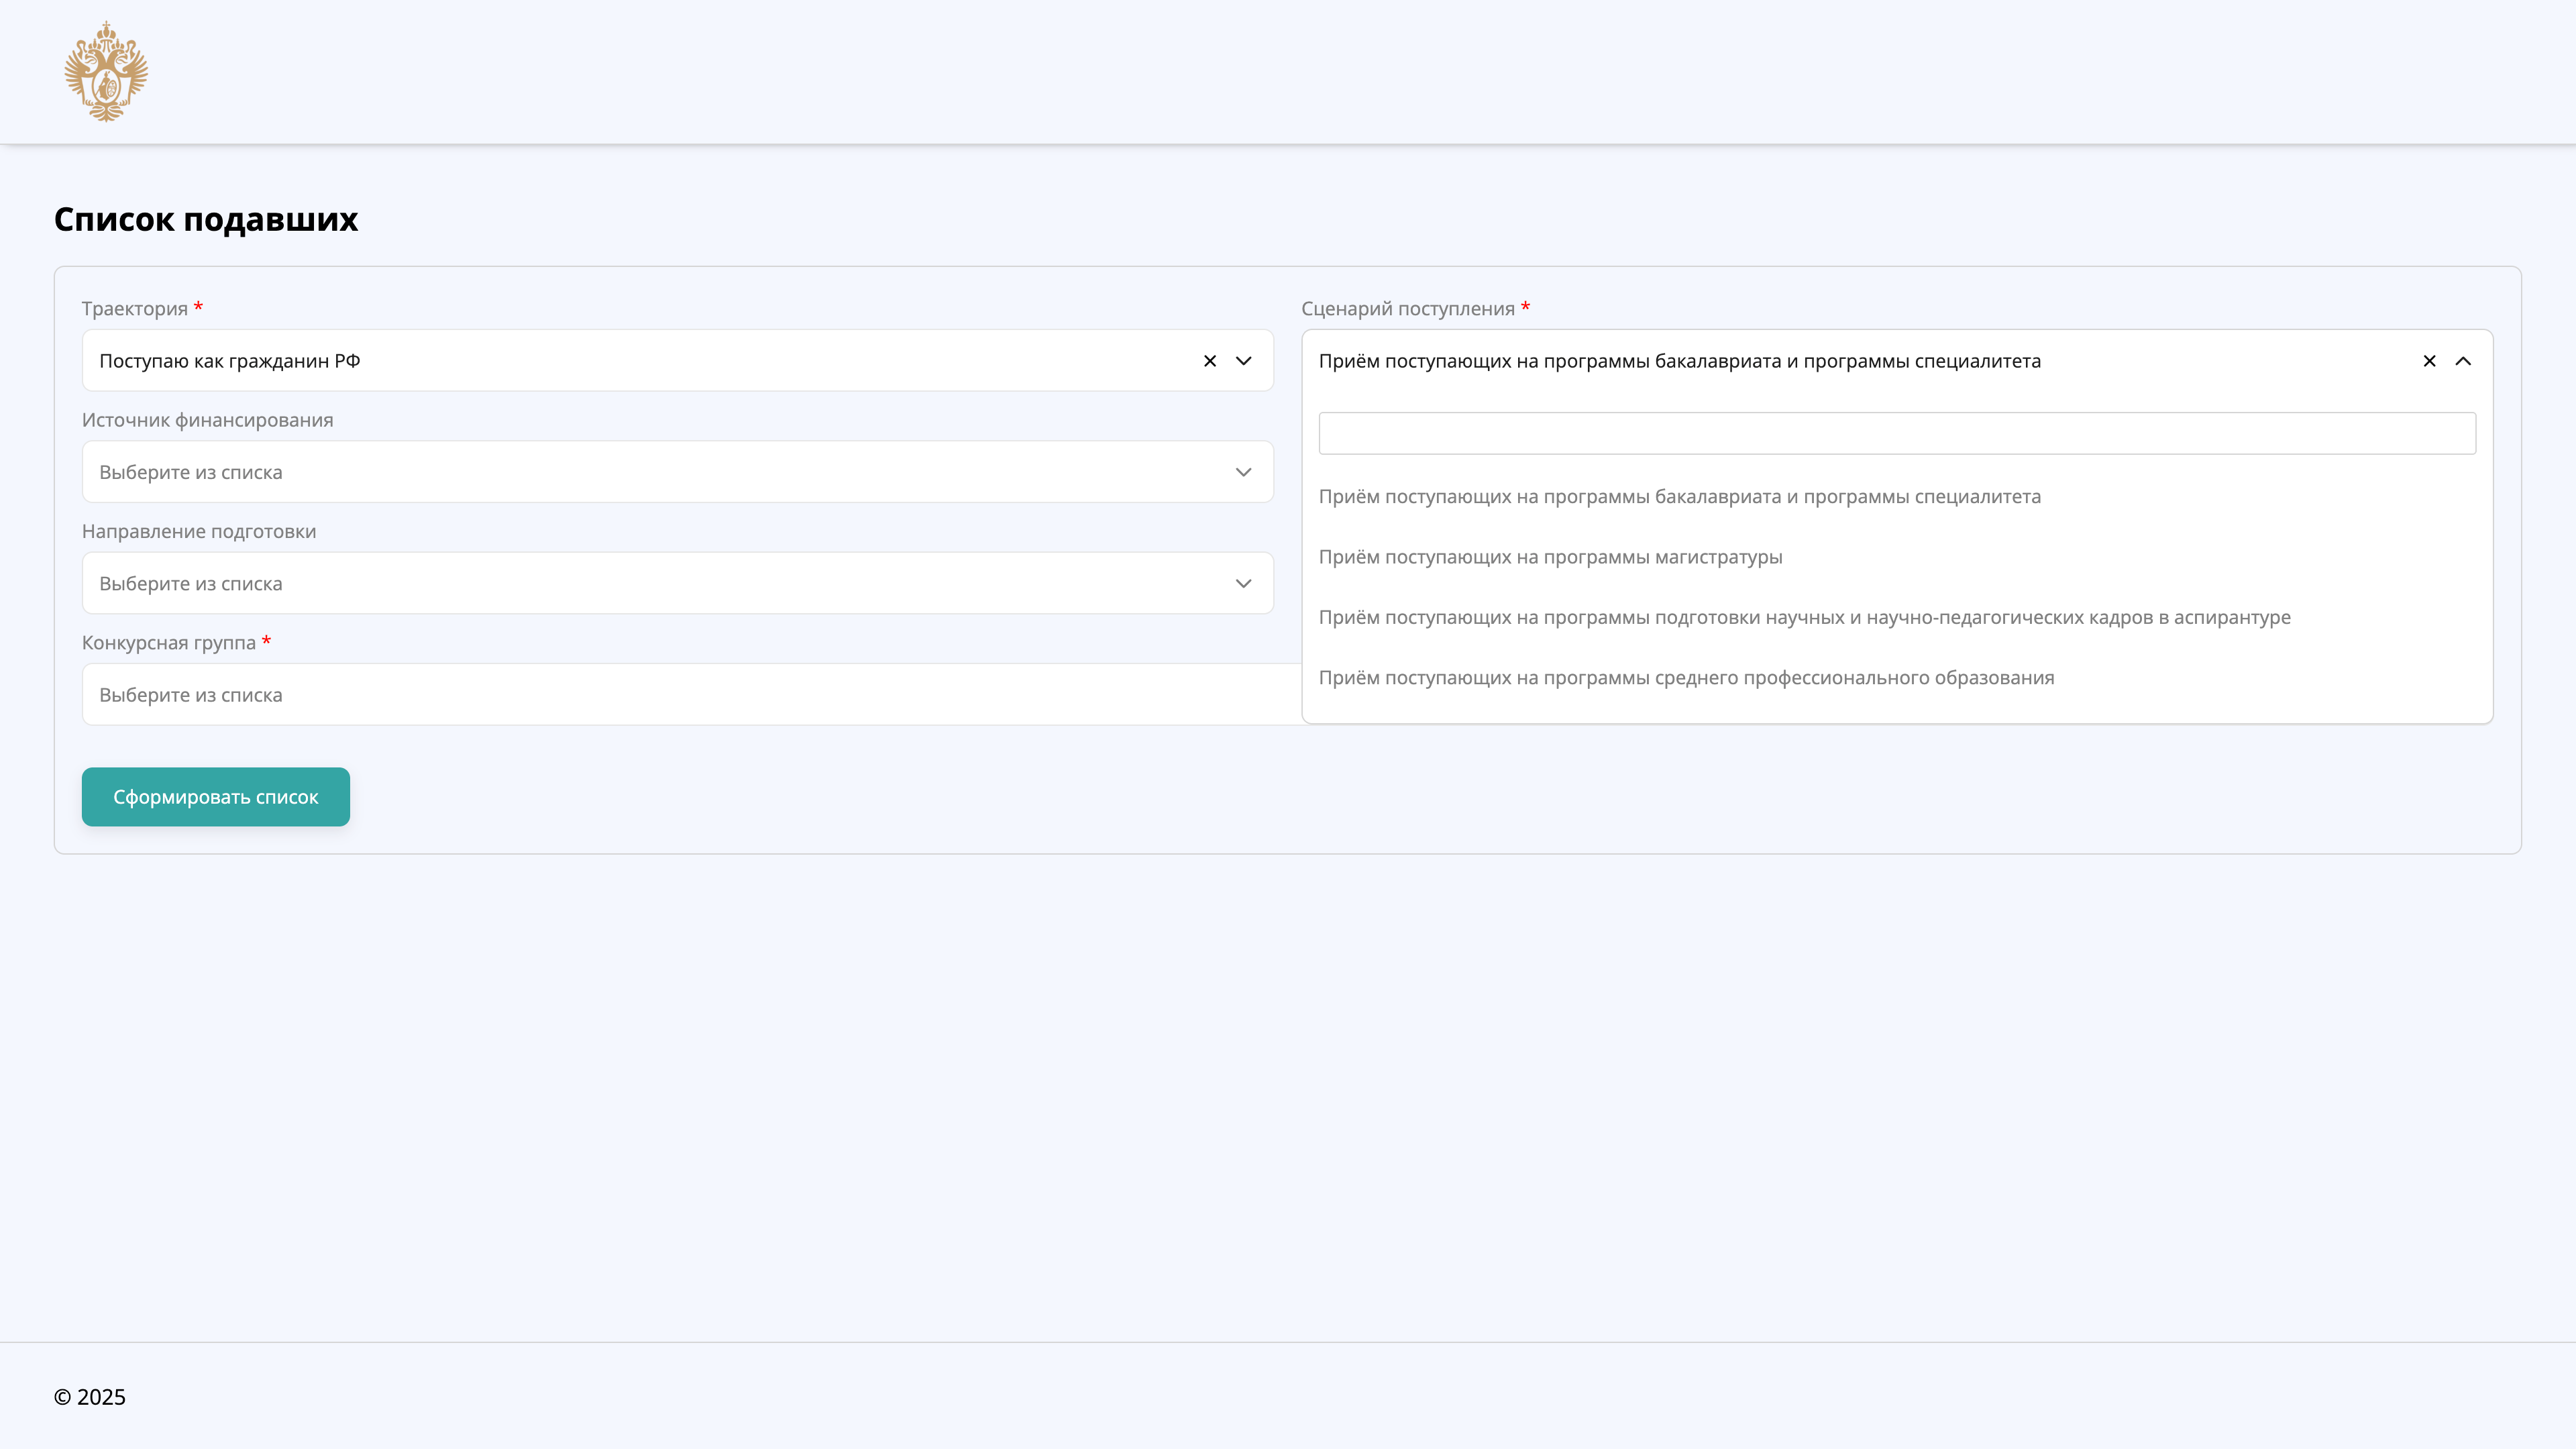Click the "© 2025" footer text
2576x1449 pixels.
point(90,1397)
